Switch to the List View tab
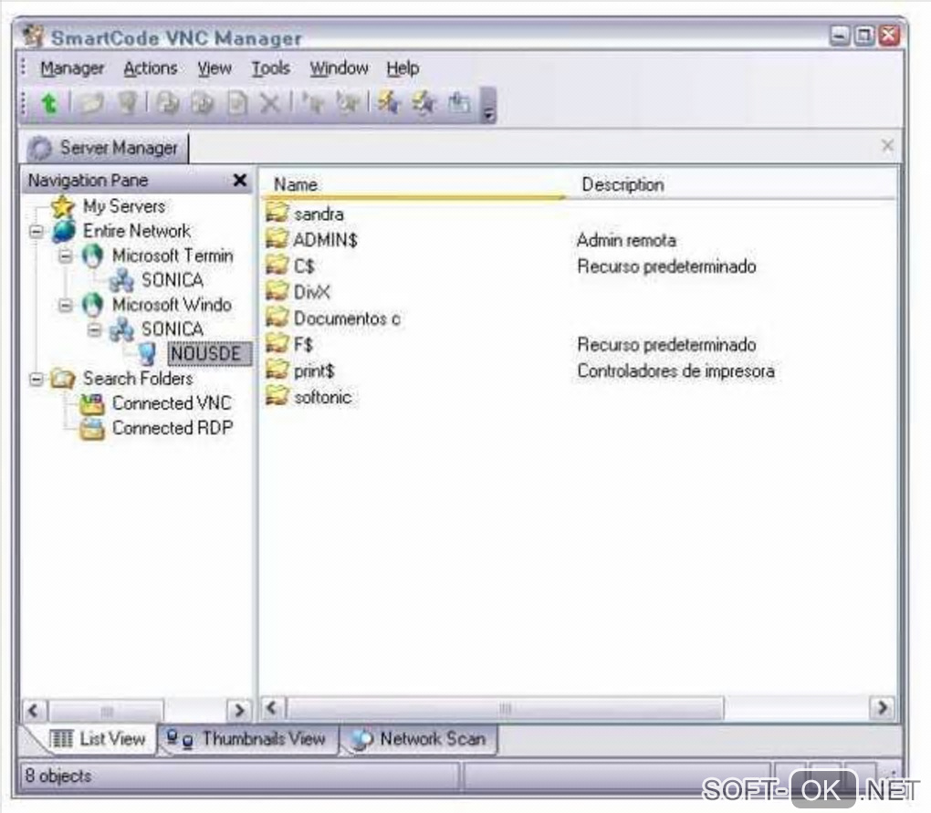Screen dimensions: 931x813 click(96, 739)
